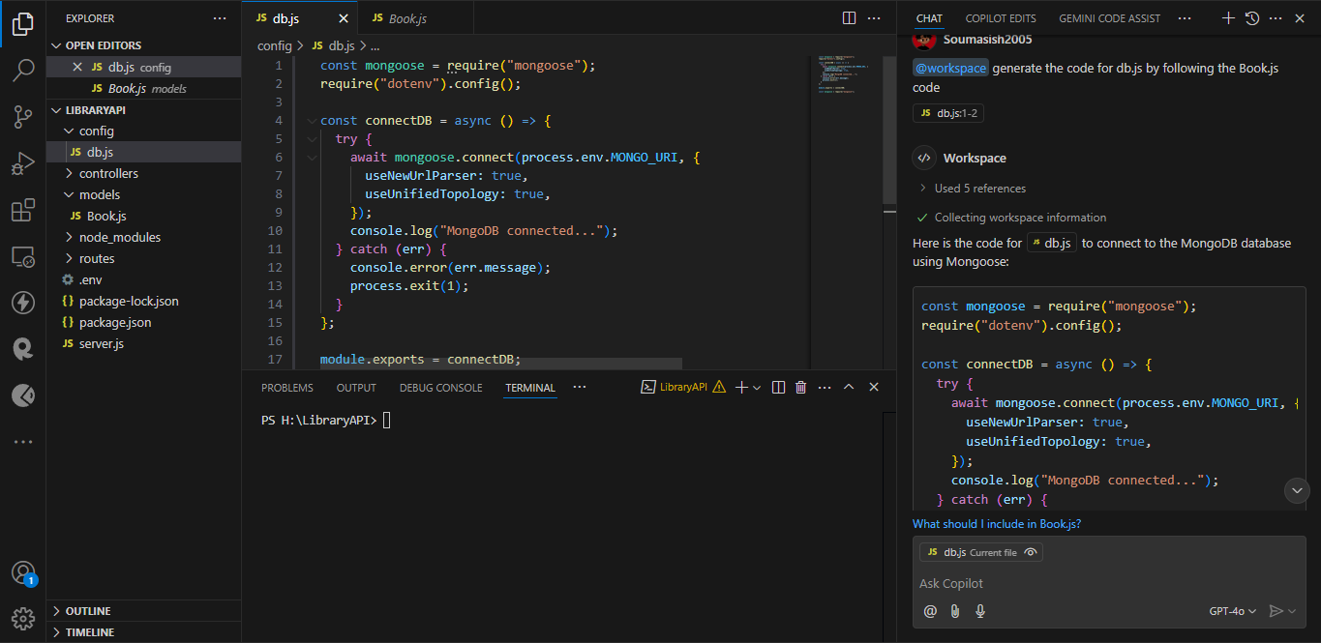Viewport: 1321px width, 643px height.
Task: Start a new chat with plus icon
Action: click(1228, 18)
